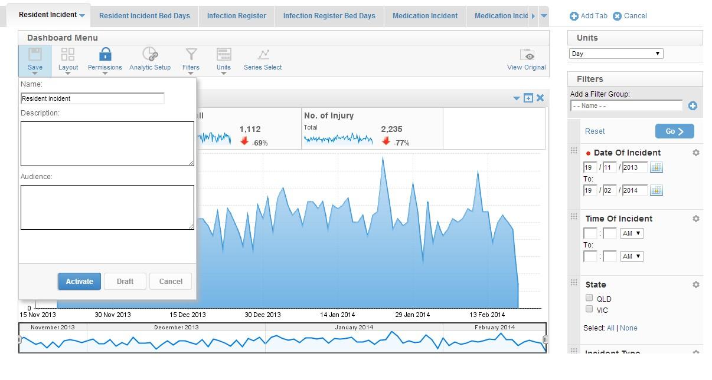Grab the Date Of Incident drag handle

tap(574, 151)
